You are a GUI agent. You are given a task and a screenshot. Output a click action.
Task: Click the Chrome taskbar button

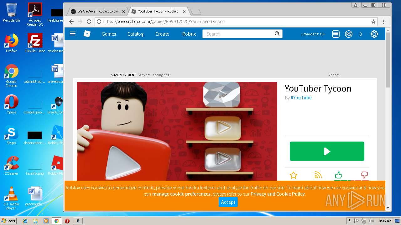pyautogui.click(x=56, y=221)
